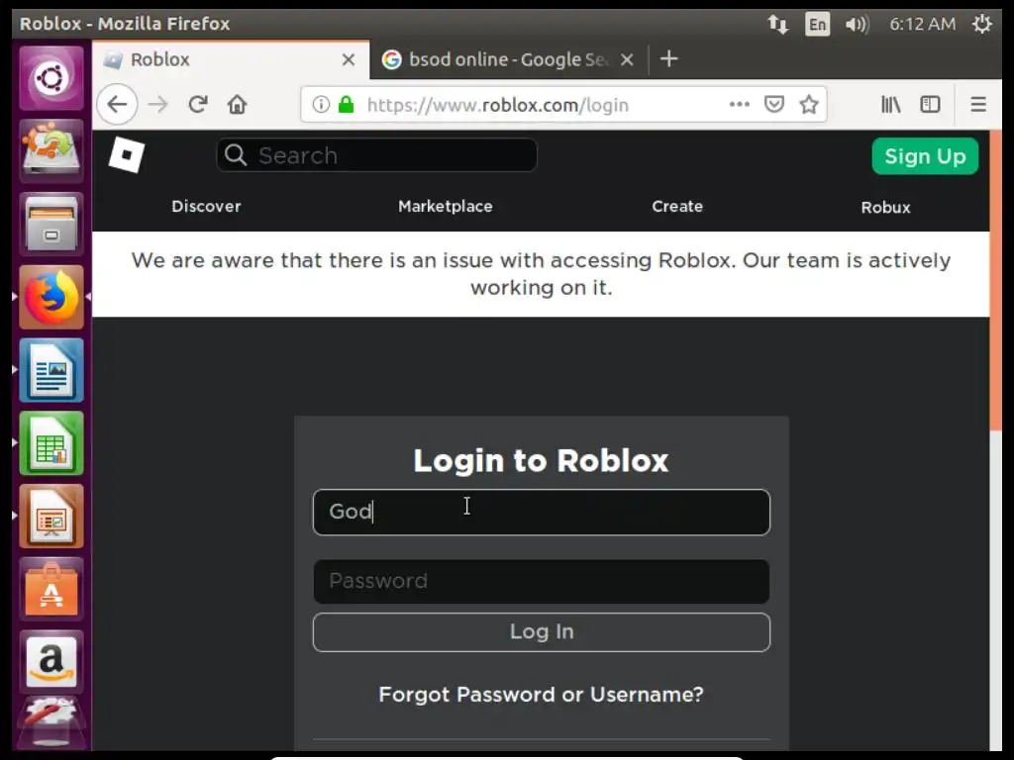The width and height of the screenshot is (1014, 760).
Task: Open LibreOffice Impress from the launcher
Action: point(51,517)
